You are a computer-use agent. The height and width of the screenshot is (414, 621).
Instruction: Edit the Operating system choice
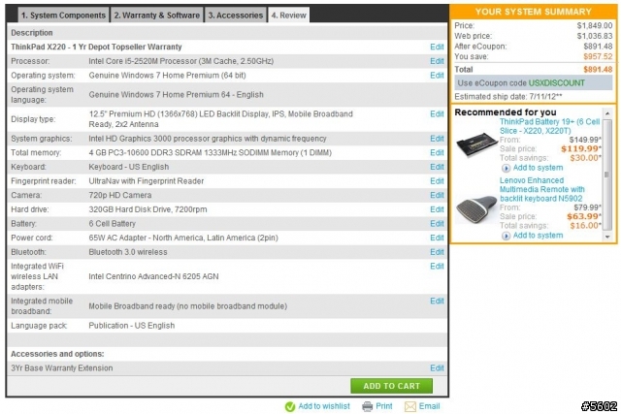pyautogui.click(x=437, y=76)
